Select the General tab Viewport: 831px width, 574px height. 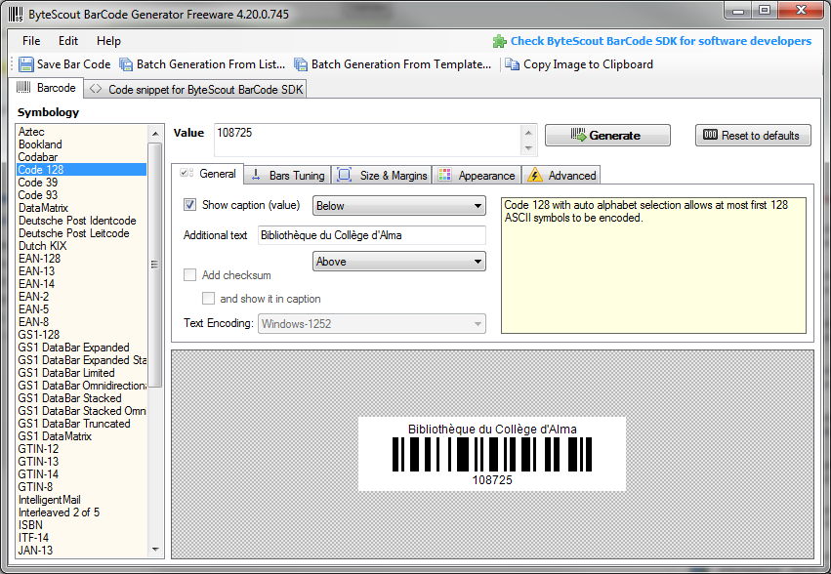(x=208, y=174)
